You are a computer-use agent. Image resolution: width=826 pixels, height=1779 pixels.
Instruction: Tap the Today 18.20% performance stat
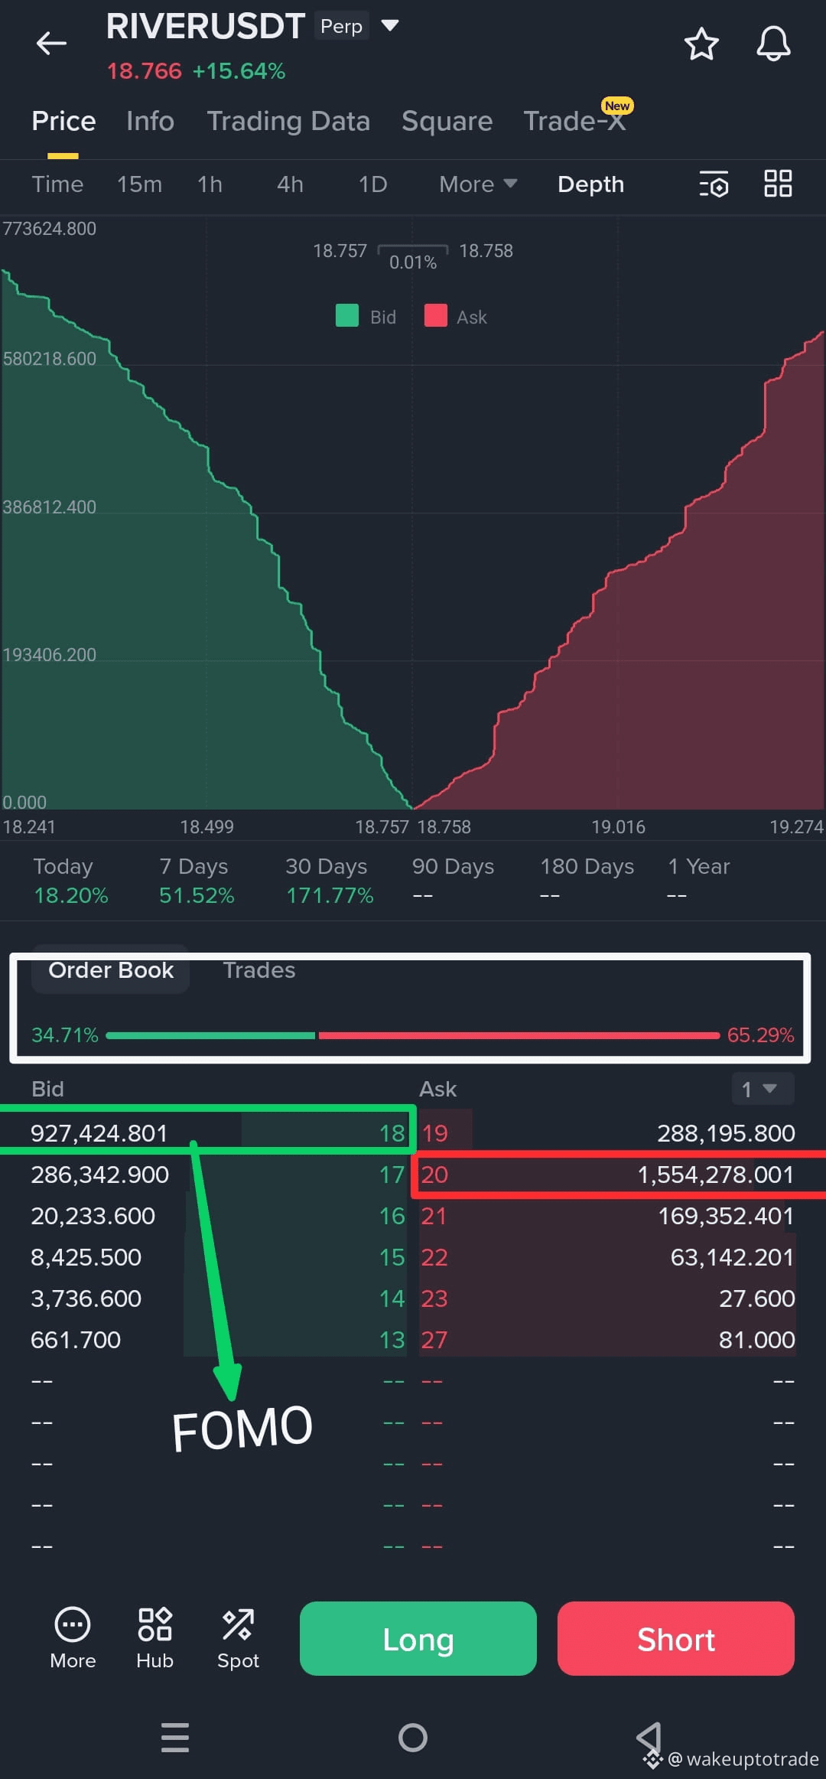coord(70,881)
